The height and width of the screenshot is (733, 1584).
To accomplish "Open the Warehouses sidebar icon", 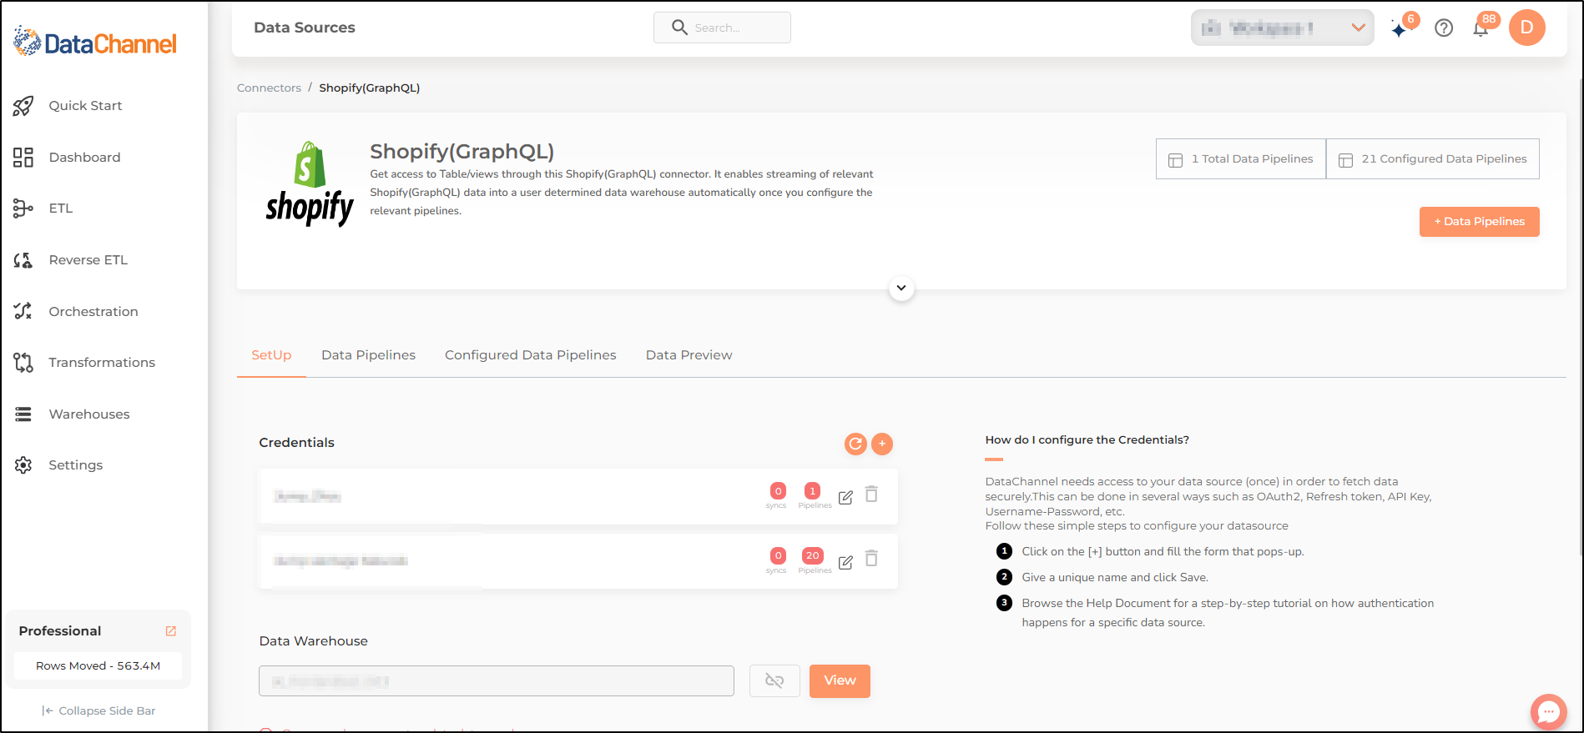I will 23,414.
